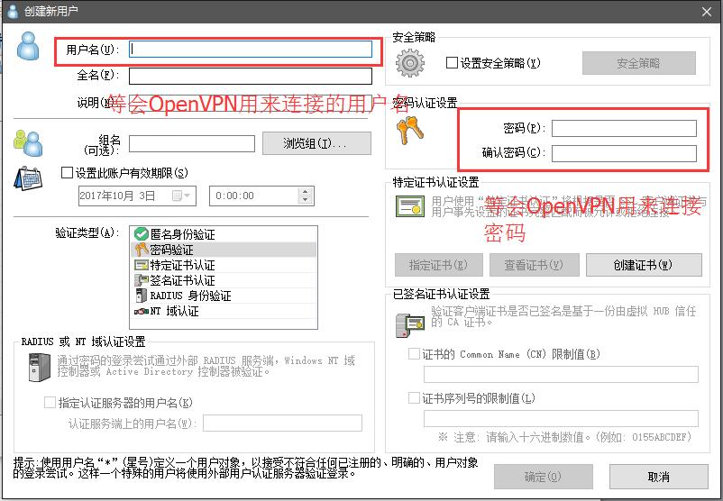
Task: Select RADIUS 身份验证 authentication type
Action: pos(224,296)
